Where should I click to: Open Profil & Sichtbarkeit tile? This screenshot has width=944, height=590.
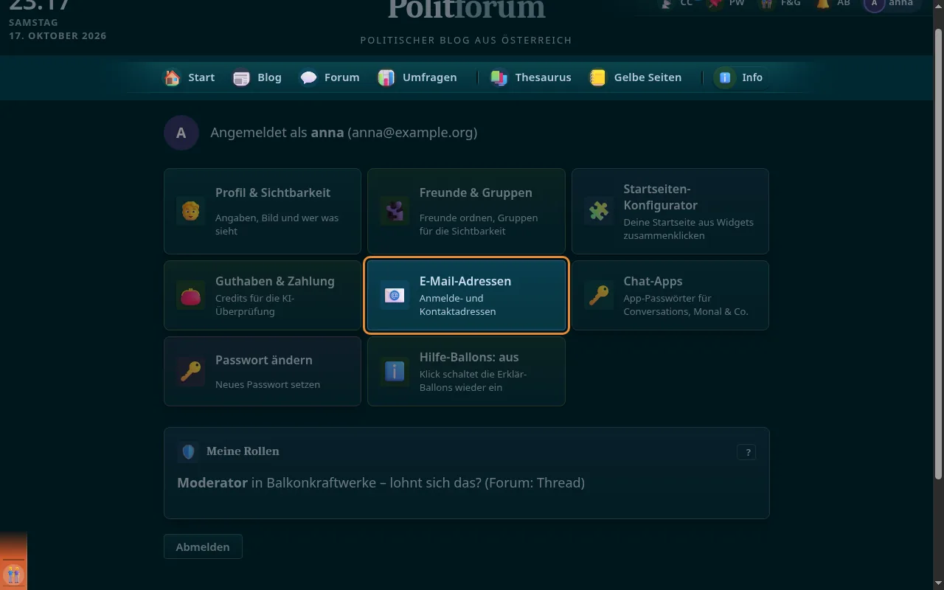(263, 211)
